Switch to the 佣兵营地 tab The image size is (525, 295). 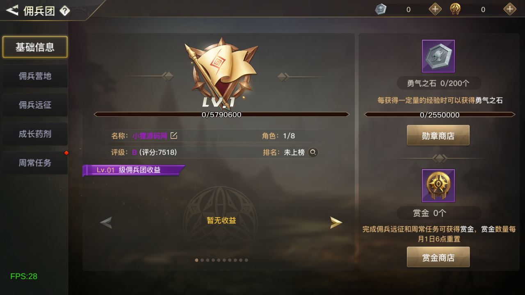(35, 76)
